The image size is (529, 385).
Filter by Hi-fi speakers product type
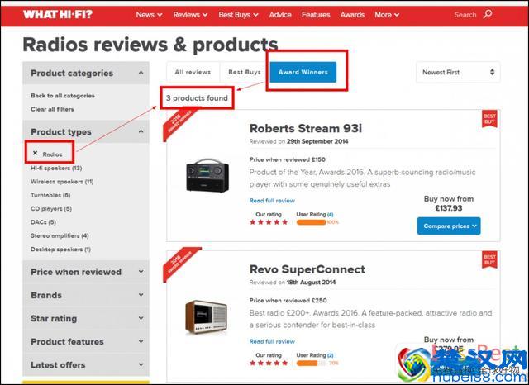pos(55,168)
